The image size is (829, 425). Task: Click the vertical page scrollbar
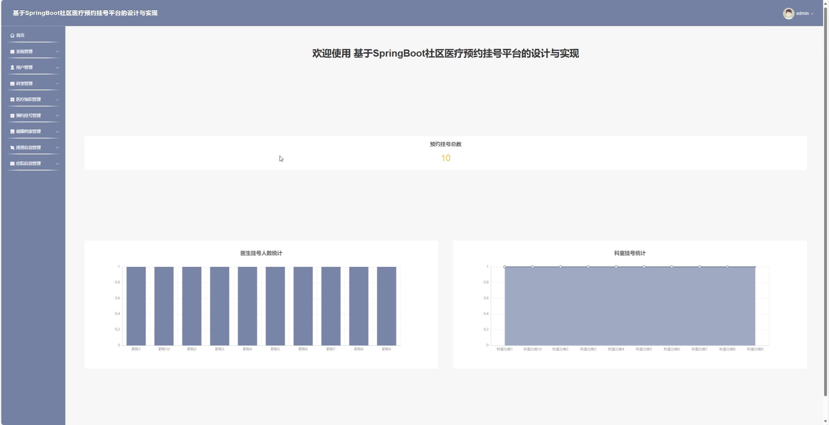pyautogui.click(x=825, y=201)
